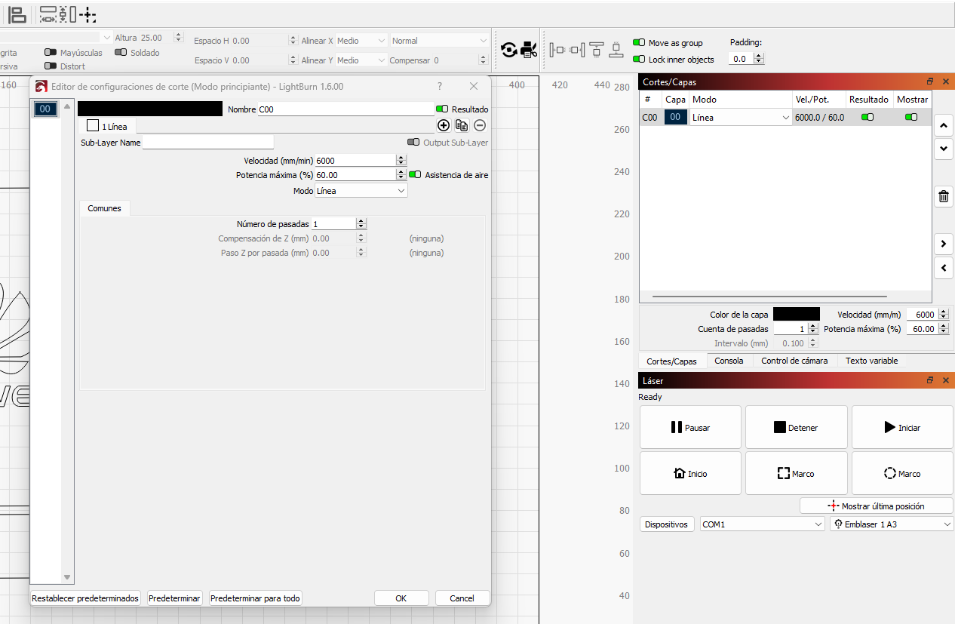Delete the layer using the trash icon
This screenshot has width=955, height=624.
pos(944,197)
